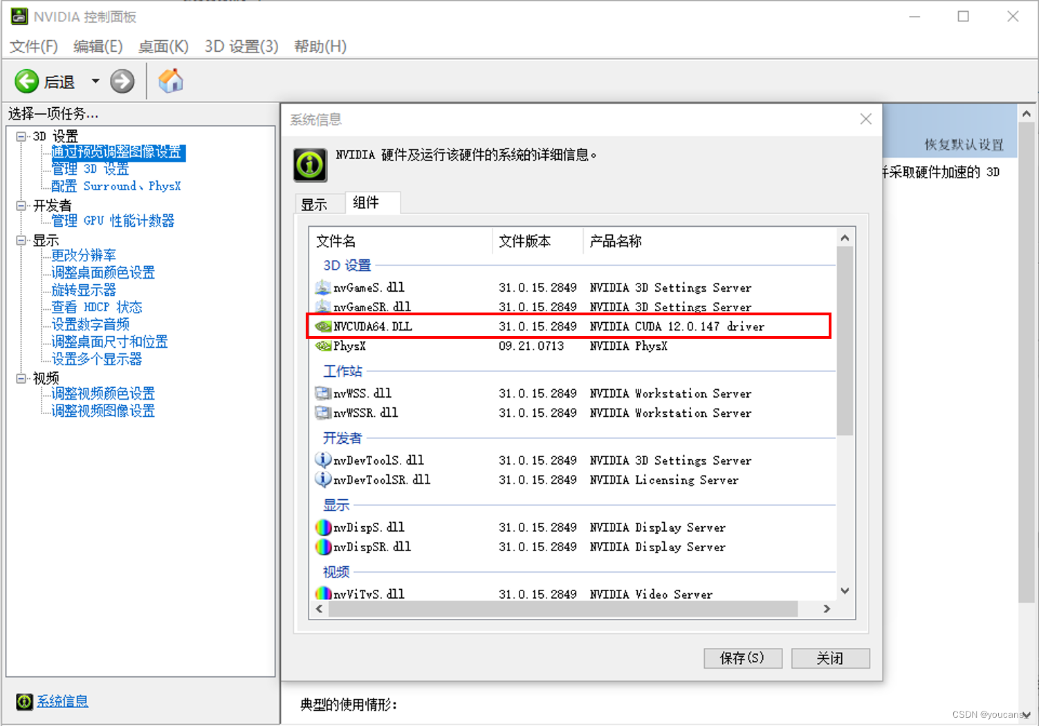The image size is (1039, 726).
Task: Click the 文件名 column header
Action: click(401, 241)
